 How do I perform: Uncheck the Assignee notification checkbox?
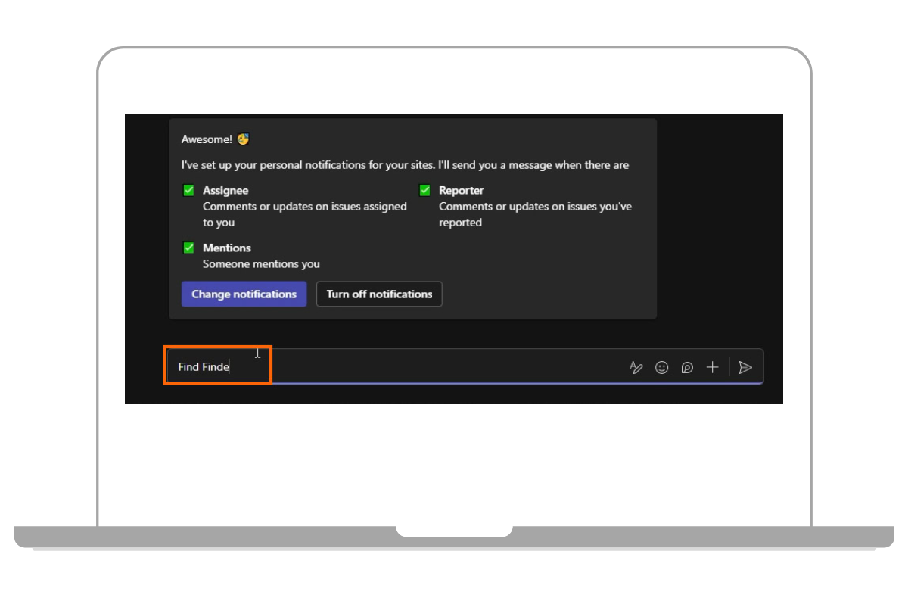click(x=189, y=191)
